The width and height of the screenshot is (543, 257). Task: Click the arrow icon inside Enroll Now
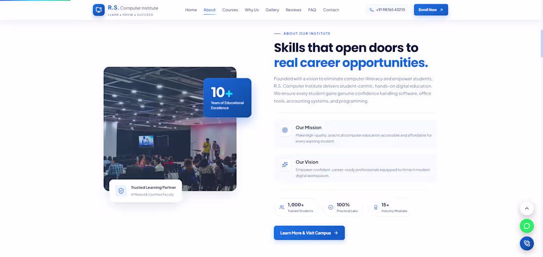441,10
